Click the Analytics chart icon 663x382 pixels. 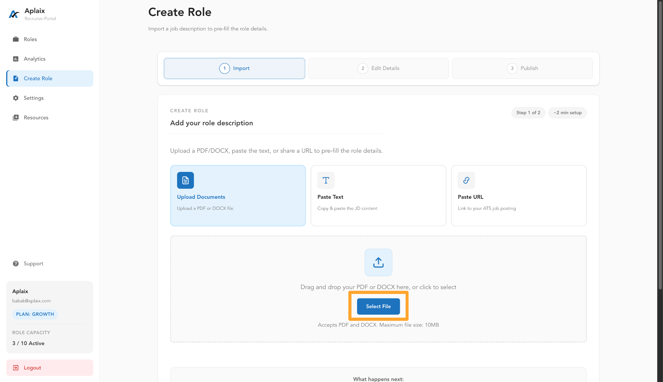tap(16, 59)
